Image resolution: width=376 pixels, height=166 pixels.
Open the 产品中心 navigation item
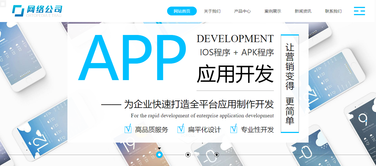tap(242, 11)
